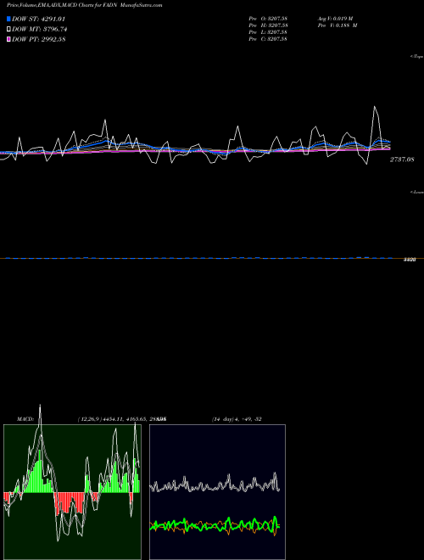Click the white DOW MT legend swatch
Viewport: 424px width, 560px height.
click(x=8, y=29)
